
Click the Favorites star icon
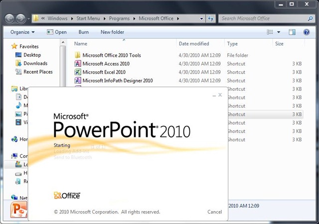click(14, 46)
